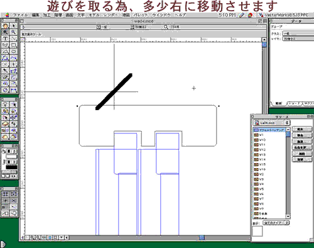
Task: Toggle the Constrain Angle constraint button
Action: tap(6, 201)
